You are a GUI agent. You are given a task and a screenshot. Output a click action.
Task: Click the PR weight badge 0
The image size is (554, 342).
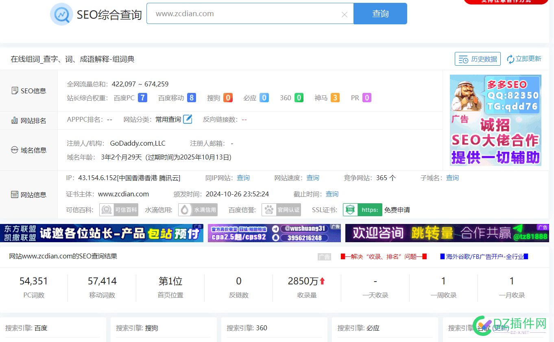coord(367,98)
